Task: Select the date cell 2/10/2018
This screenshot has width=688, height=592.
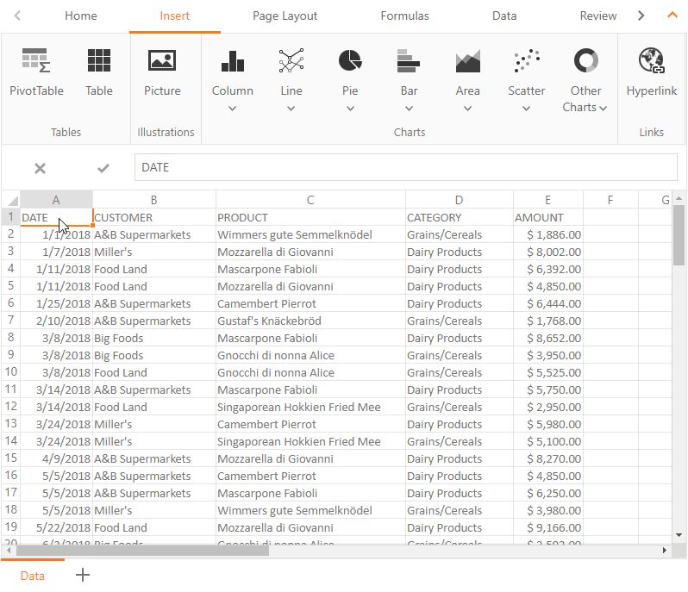Action: 56,321
